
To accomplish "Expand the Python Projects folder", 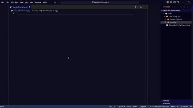I will 166,19.
